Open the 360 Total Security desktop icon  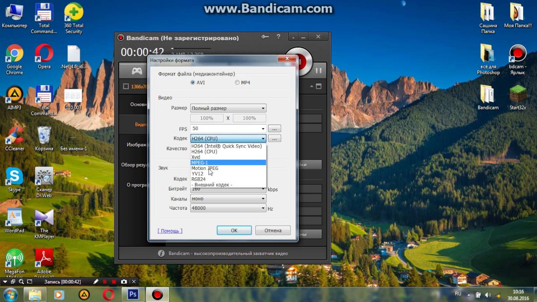[74, 19]
